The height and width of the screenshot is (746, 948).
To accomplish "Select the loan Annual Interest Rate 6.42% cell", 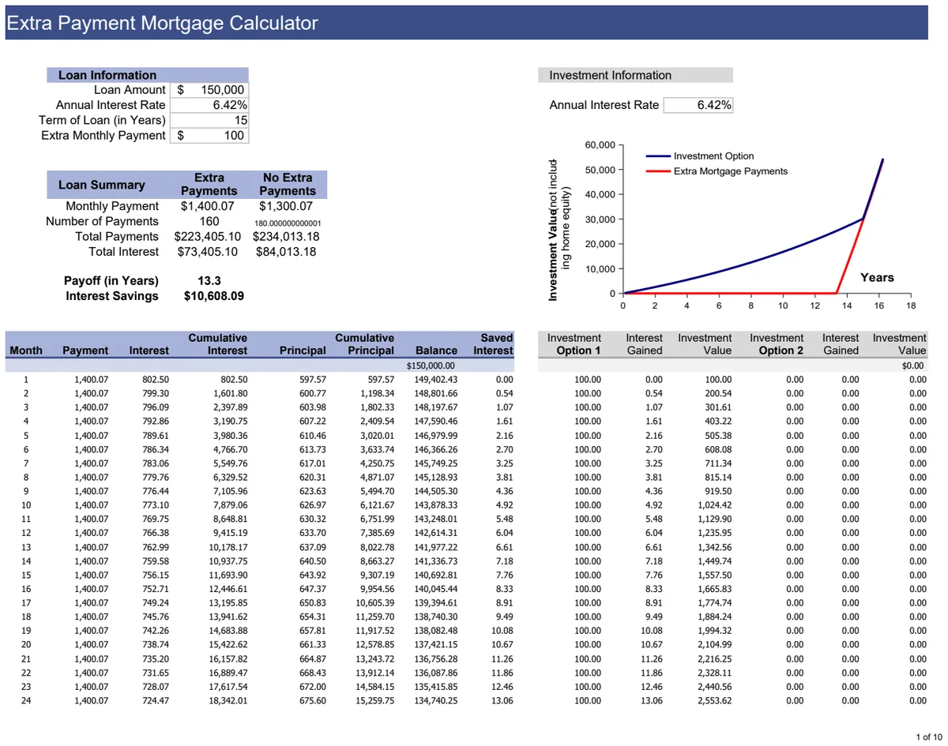I will [x=209, y=105].
